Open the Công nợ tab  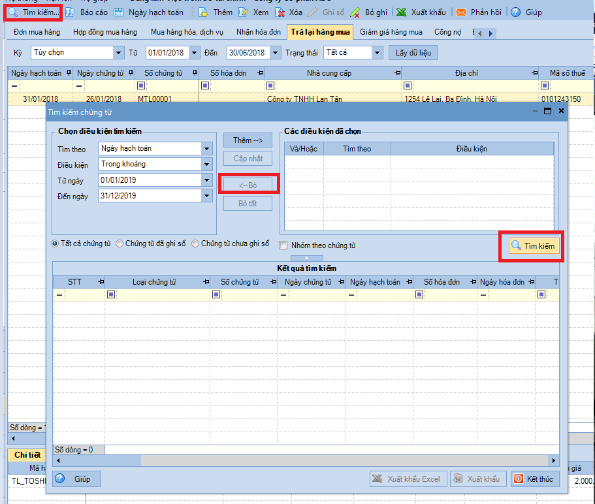[x=447, y=32]
